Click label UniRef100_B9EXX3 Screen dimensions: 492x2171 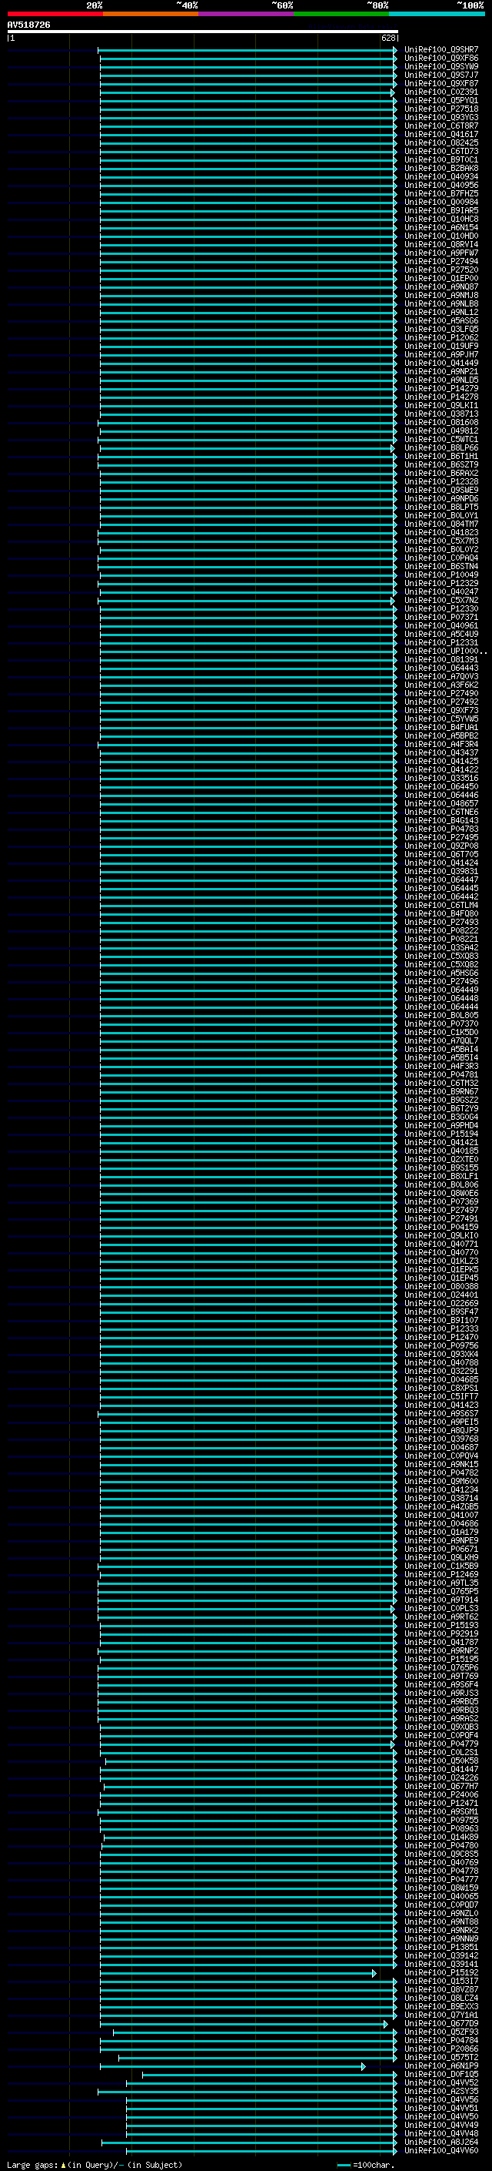click(x=440, y=2006)
